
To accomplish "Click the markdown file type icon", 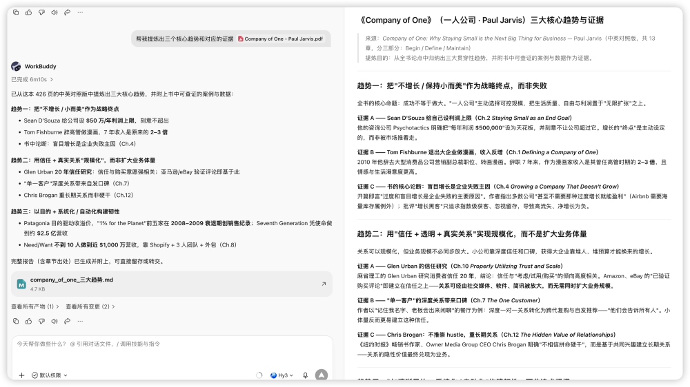I will click(x=21, y=284).
